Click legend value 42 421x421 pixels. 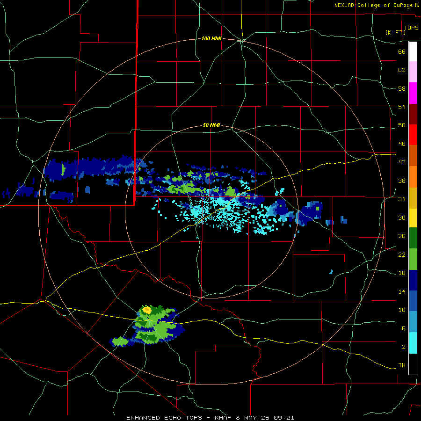[x=402, y=162]
